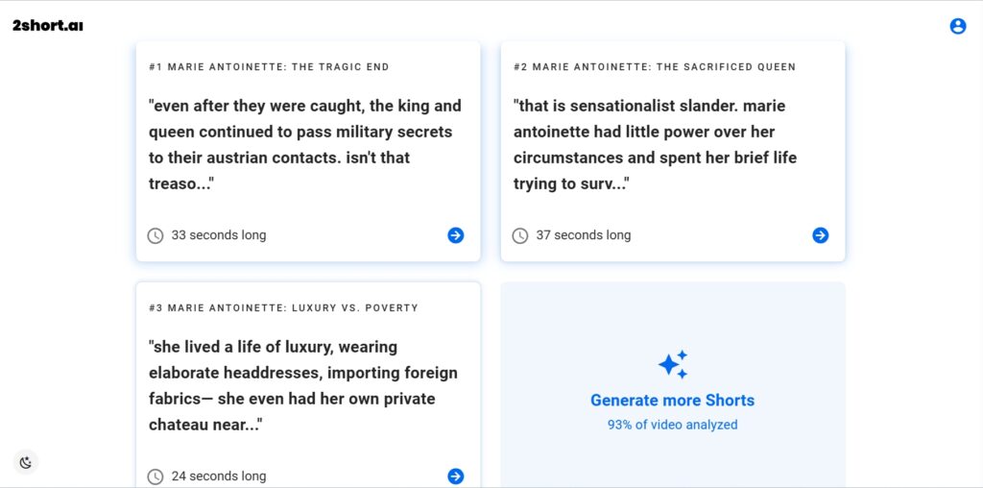Click the 33 seconds long label
The width and height of the screenshot is (983, 488).
tap(219, 235)
